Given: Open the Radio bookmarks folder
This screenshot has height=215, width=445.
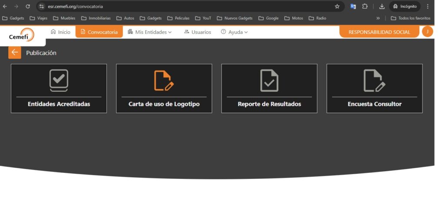Looking at the screenshot, I should point(318,18).
